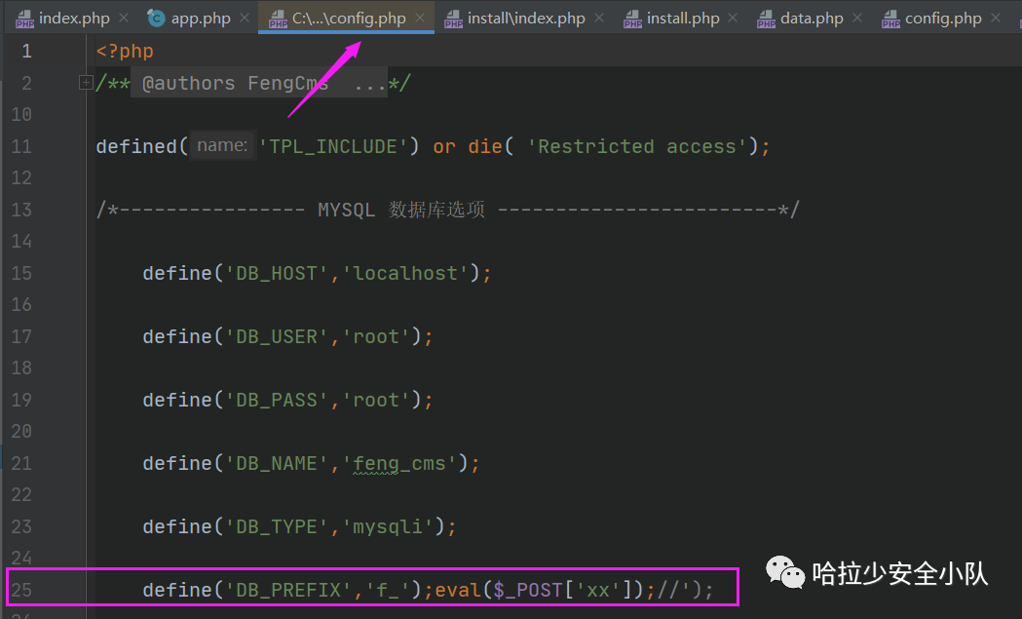
Task: Click the 'DB_PREFIX' constant name
Action: (288, 590)
